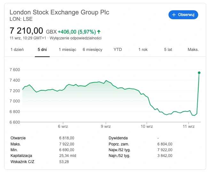
Task: Click the 6 wrz axis label
Action: [x=63, y=127]
